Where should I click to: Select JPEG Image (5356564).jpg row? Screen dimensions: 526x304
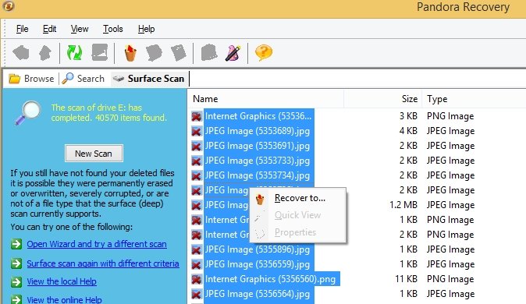[258, 294]
